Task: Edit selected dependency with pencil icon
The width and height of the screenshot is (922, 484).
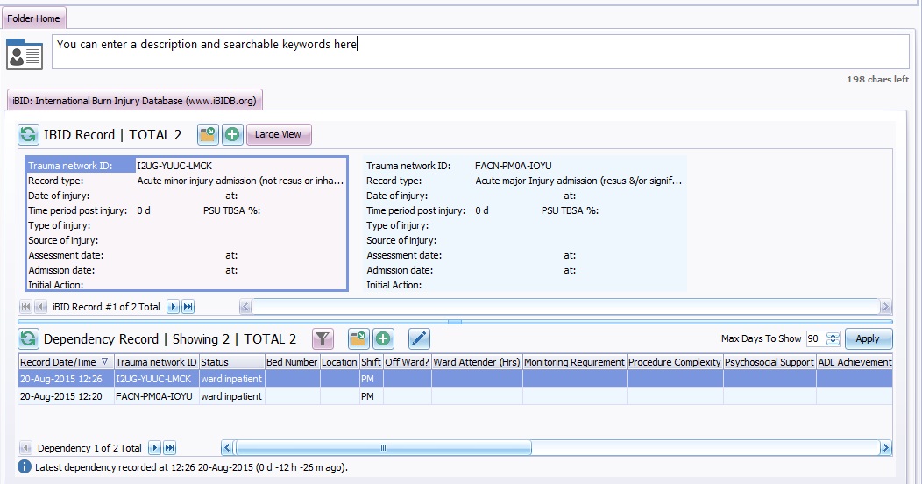Action: (x=419, y=339)
